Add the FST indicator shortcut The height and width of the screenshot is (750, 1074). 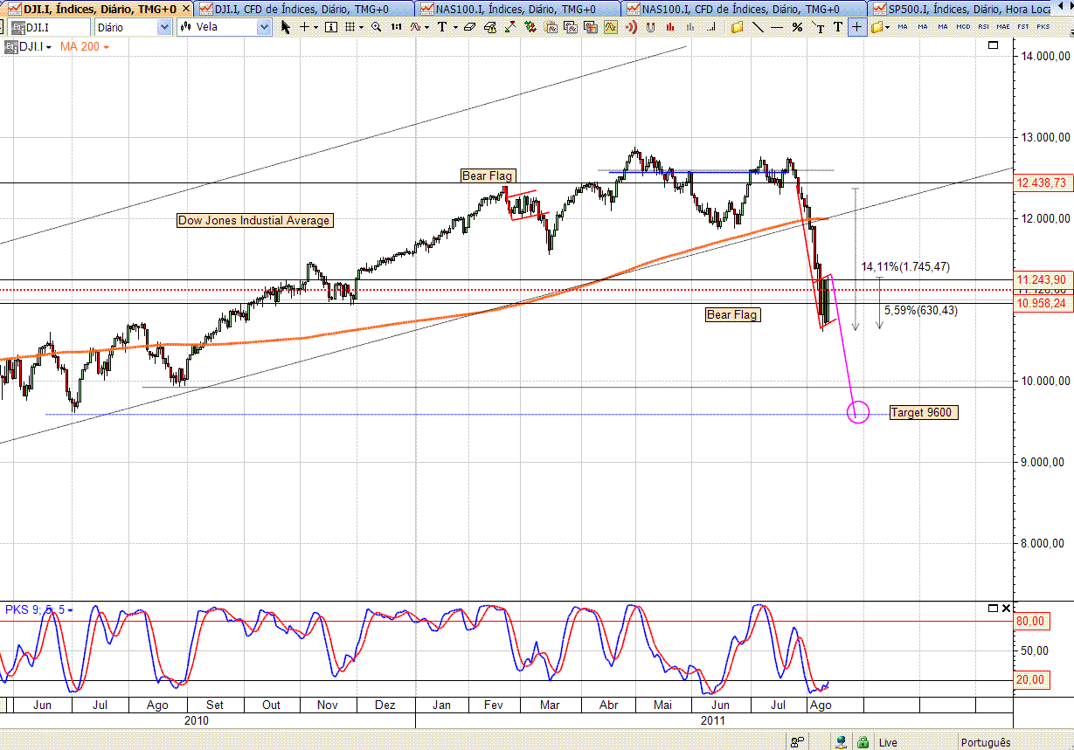tap(1023, 27)
